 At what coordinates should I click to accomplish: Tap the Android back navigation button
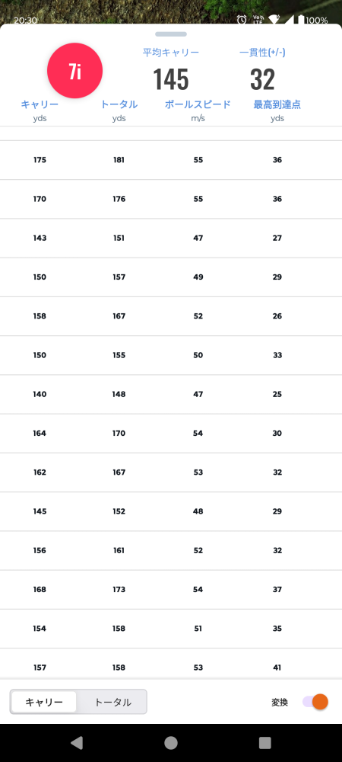tap(77, 742)
